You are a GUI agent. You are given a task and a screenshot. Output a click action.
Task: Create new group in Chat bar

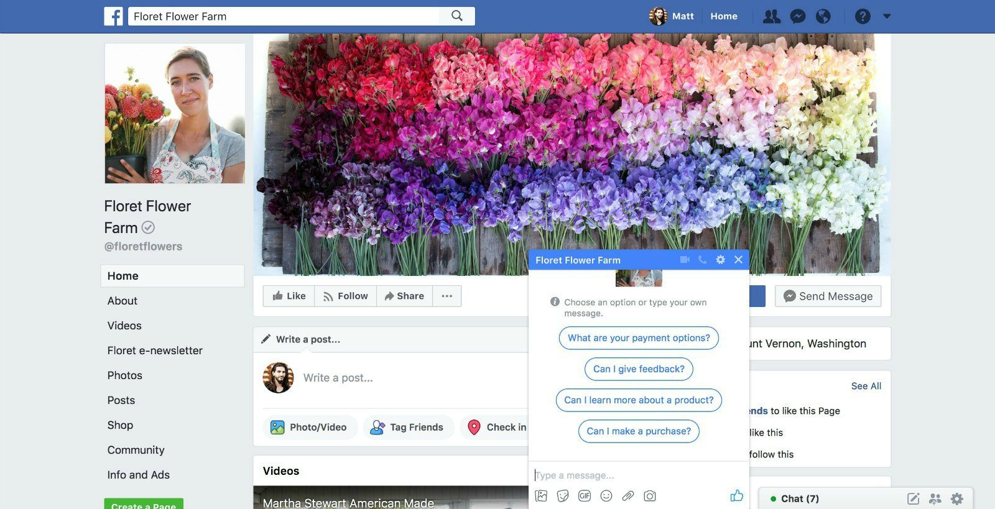(935, 498)
